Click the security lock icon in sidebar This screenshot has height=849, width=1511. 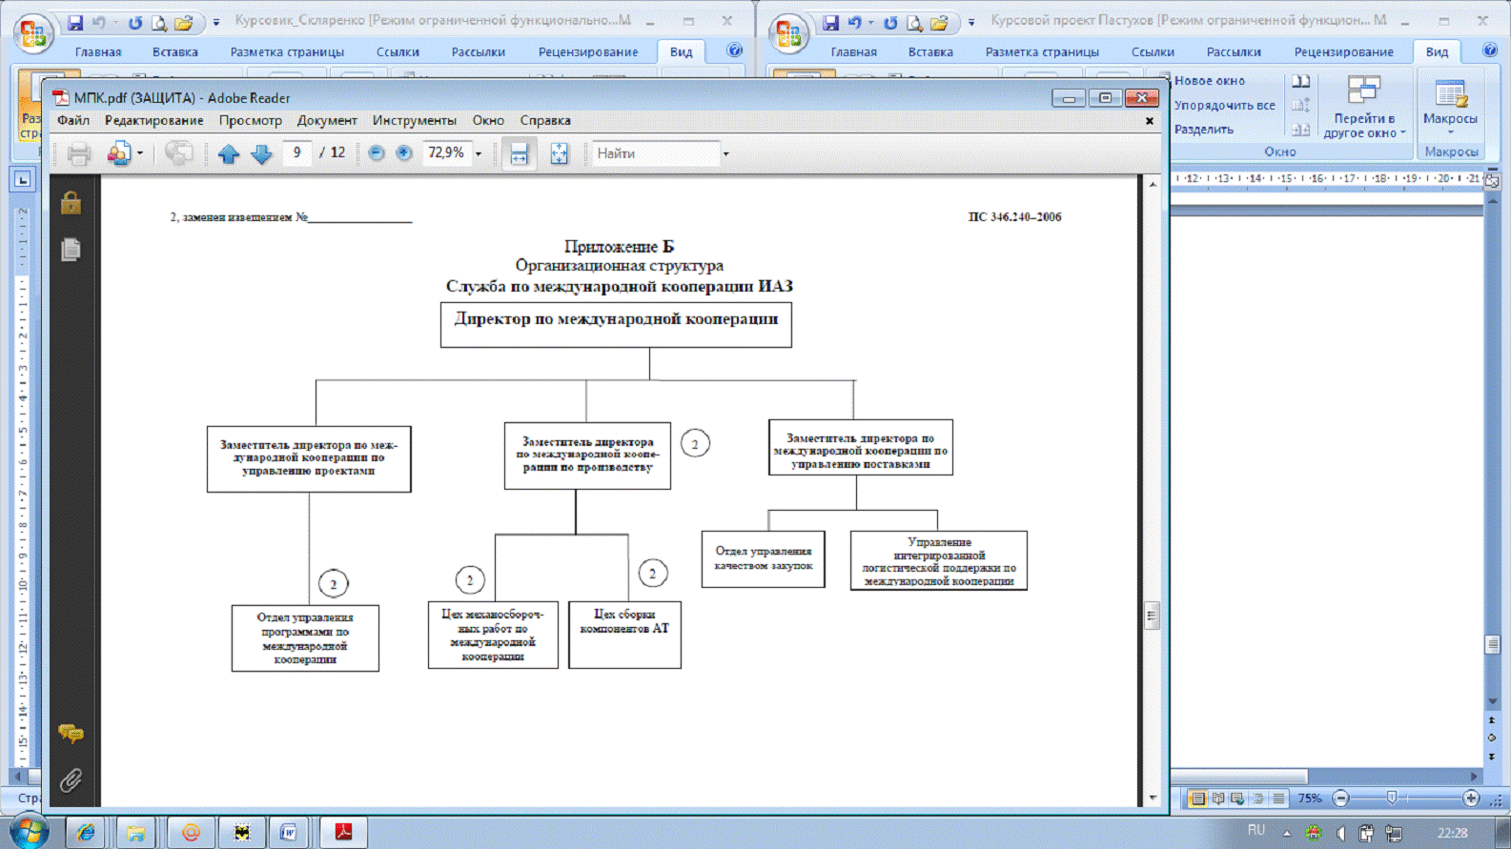point(71,203)
